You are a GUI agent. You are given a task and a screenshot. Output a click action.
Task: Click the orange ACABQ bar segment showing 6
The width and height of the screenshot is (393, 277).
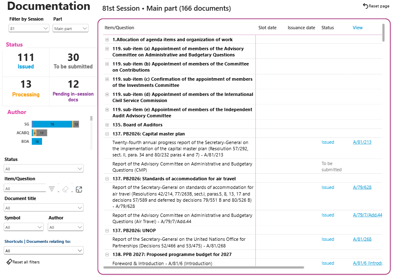pyautogui.click(x=35, y=133)
